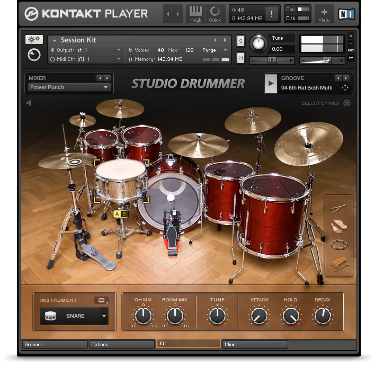Next mixer preset arrow
The image size is (377, 365).
point(107,78)
